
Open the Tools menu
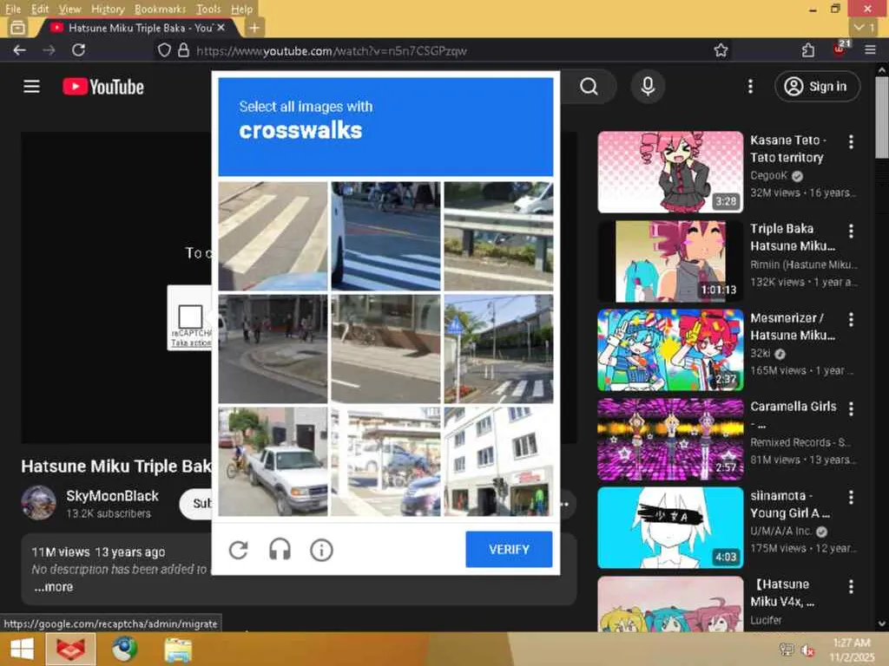tap(208, 9)
